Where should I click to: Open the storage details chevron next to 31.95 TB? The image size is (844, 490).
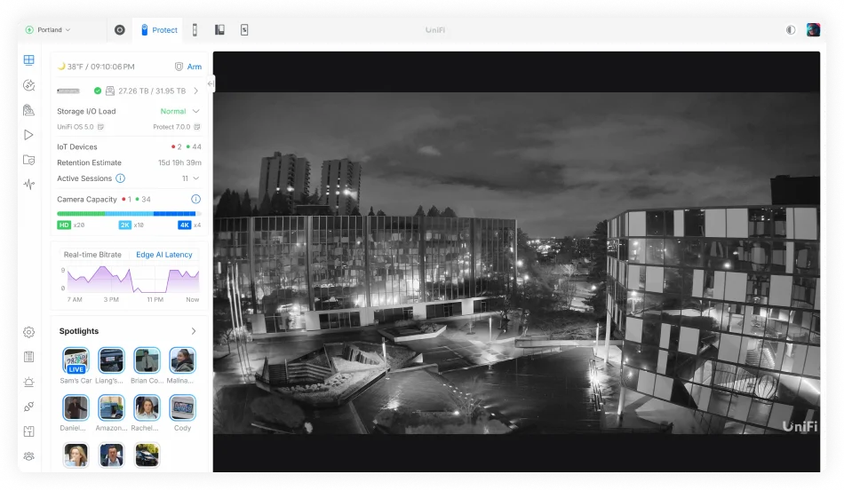tap(196, 91)
